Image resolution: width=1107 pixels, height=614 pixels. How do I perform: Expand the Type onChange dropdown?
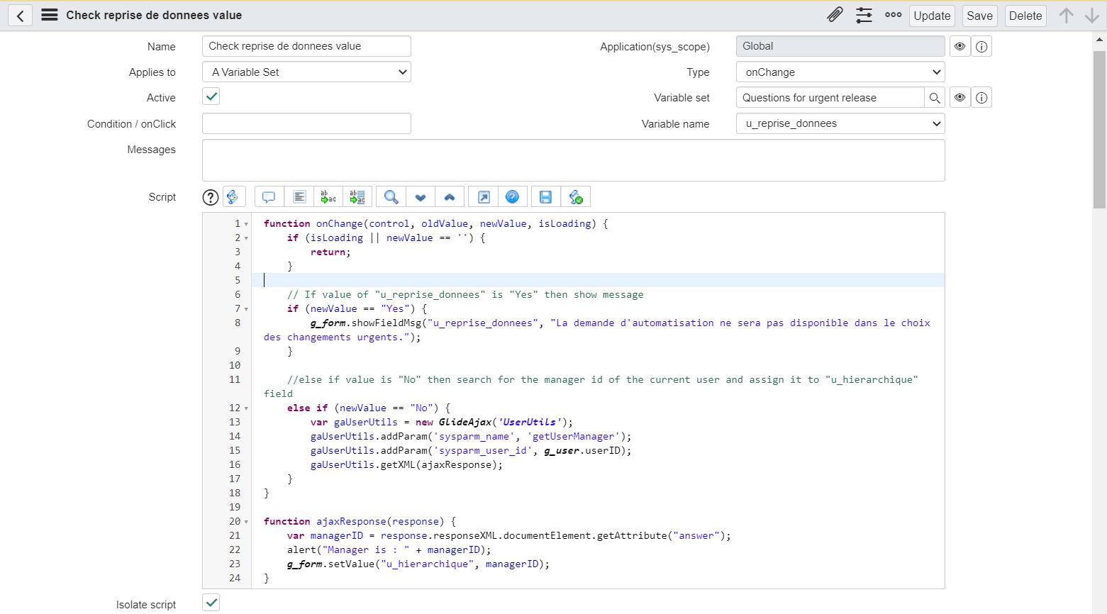pyautogui.click(x=840, y=72)
